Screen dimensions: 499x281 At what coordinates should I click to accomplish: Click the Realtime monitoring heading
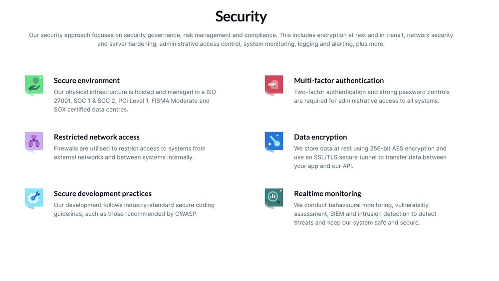[327, 193]
